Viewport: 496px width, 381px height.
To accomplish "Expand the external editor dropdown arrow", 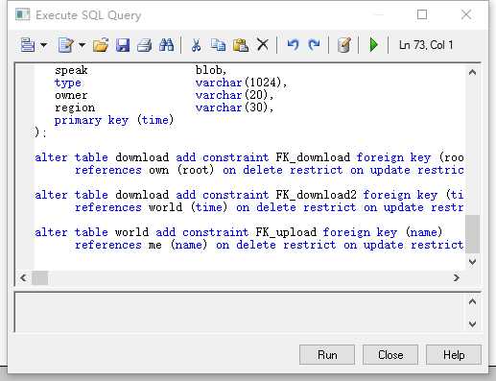I will pyautogui.click(x=82, y=45).
